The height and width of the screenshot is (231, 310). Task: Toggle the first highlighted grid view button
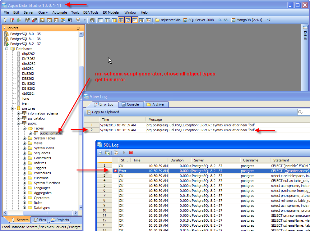coord(121,20)
